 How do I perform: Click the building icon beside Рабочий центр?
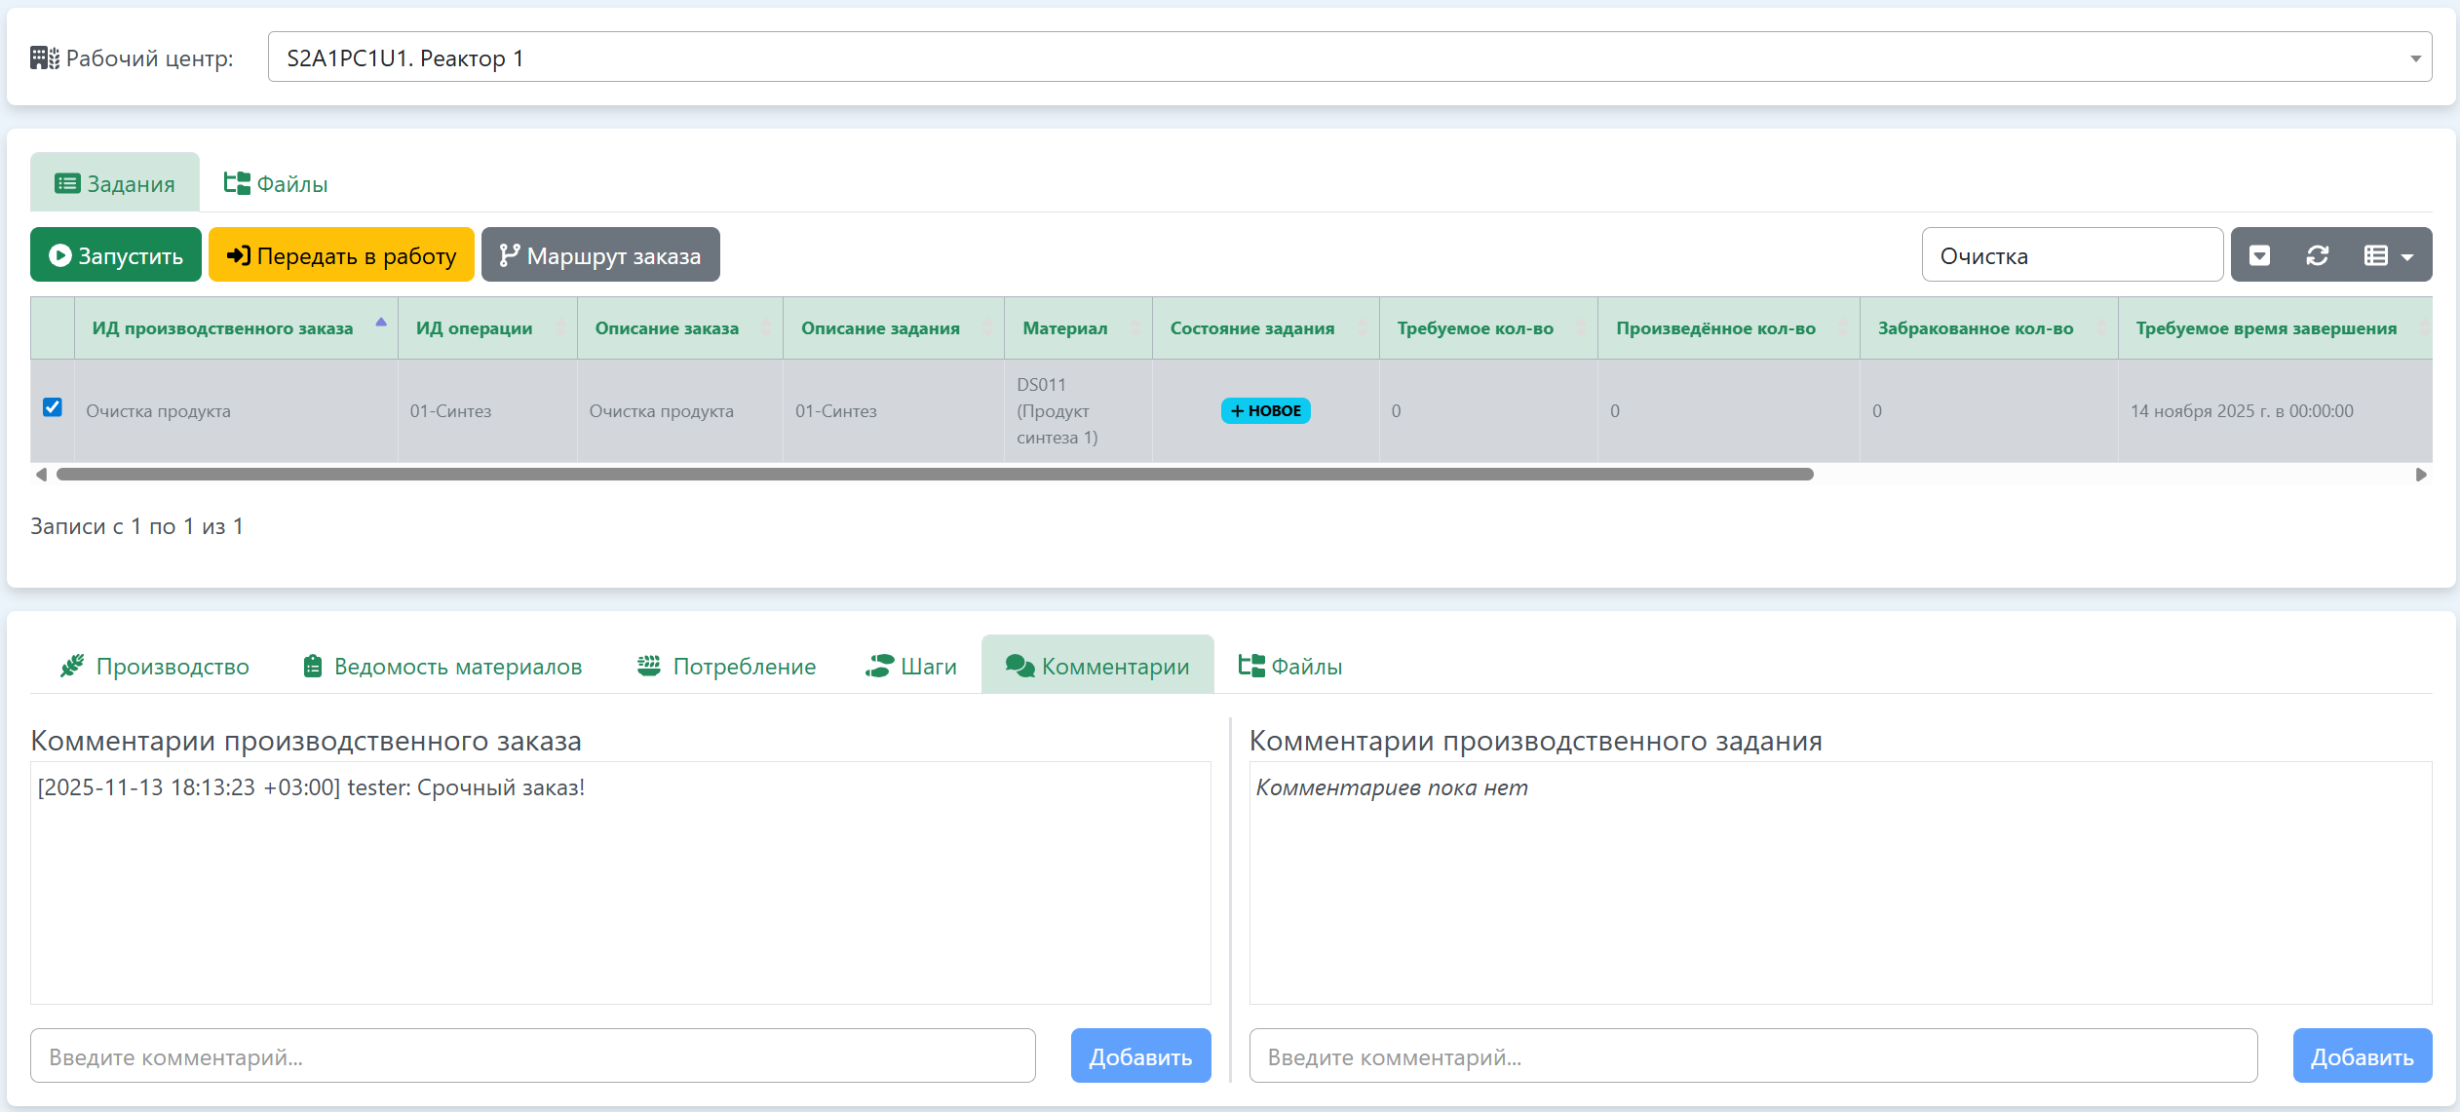[44, 58]
